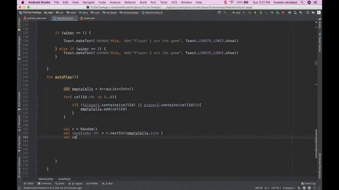339x190 pixels.
Task: Collapse the for loop fold marker
Action: (37, 97)
